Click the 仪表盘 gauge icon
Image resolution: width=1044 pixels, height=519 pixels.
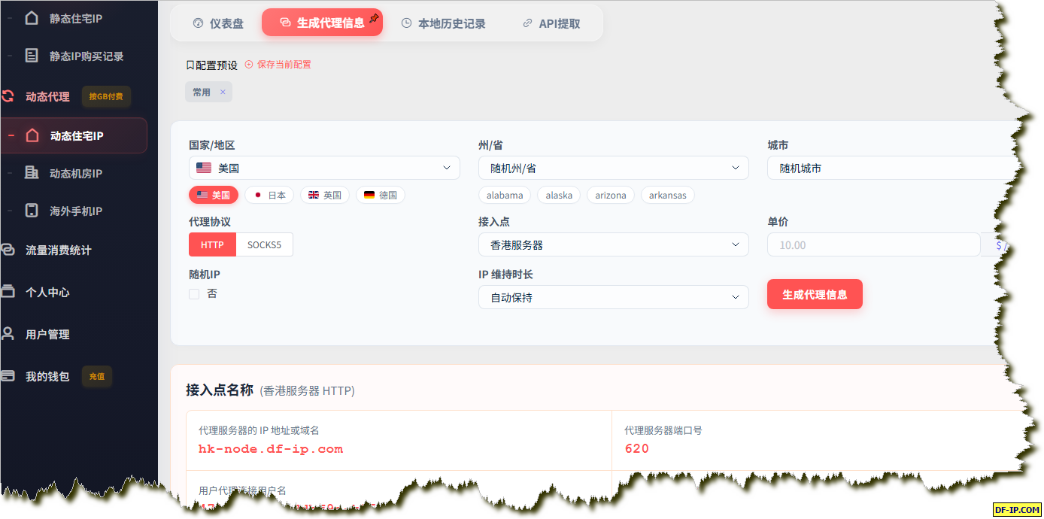point(199,23)
